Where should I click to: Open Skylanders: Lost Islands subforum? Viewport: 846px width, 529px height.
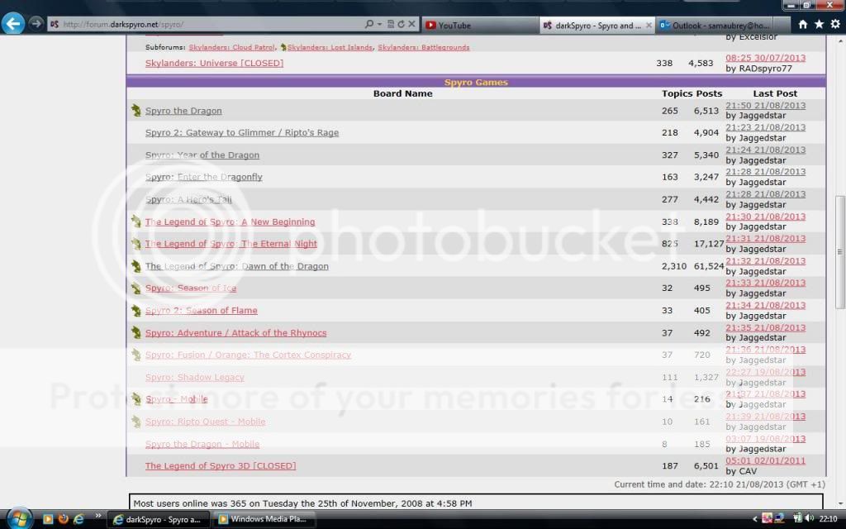point(330,47)
